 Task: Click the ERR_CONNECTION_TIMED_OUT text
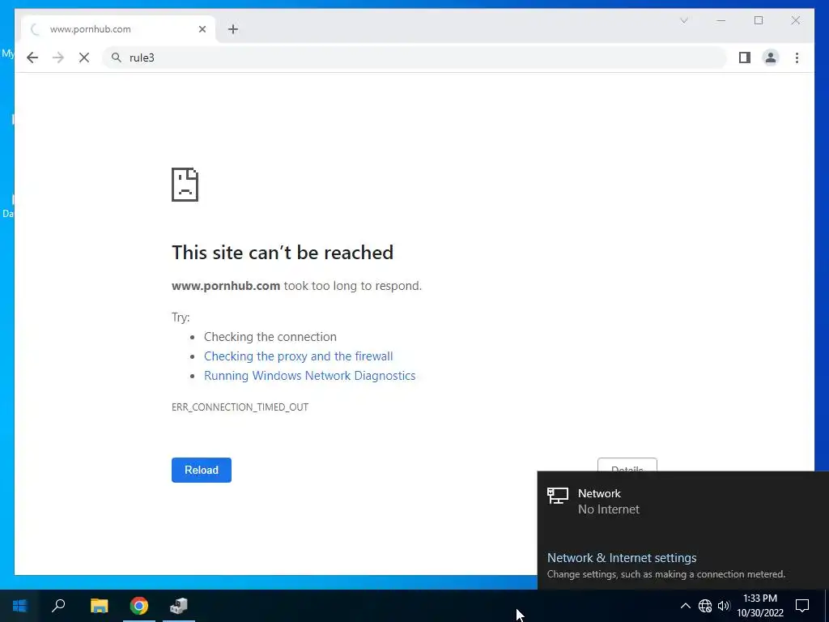click(x=240, y=407)
